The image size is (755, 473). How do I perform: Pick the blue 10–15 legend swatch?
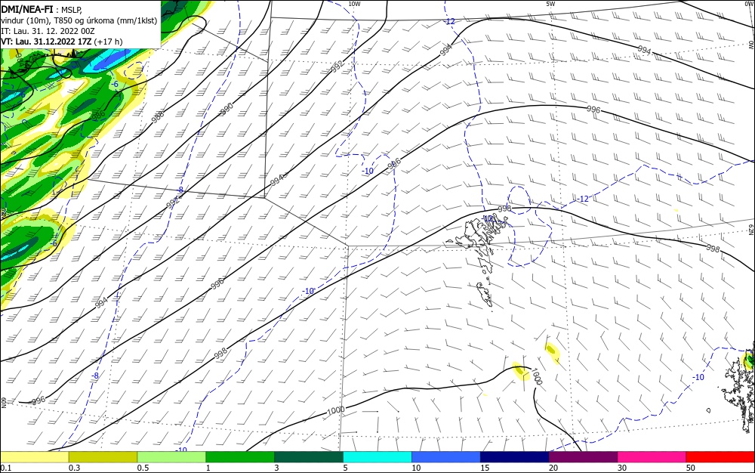[x=446, y=457]
